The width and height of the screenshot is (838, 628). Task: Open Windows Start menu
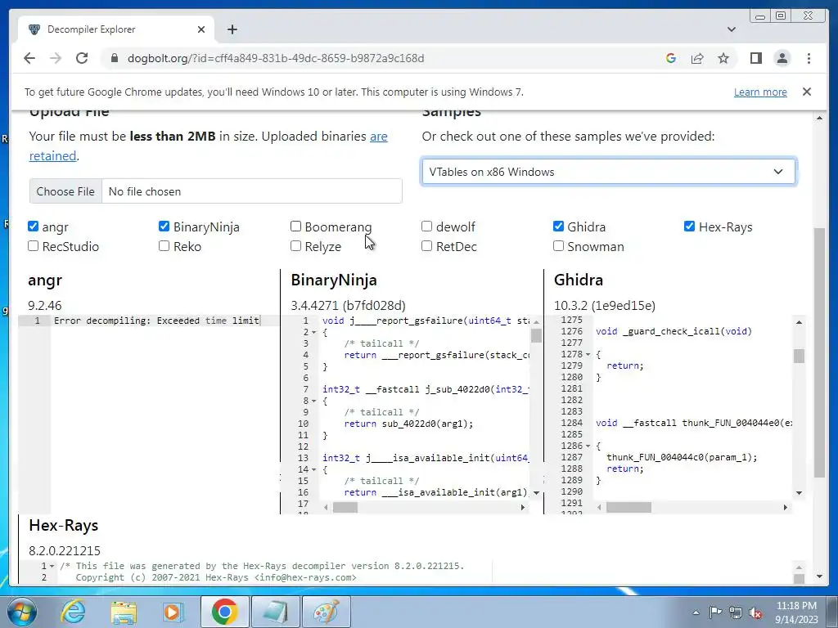(x=21, y=612)
